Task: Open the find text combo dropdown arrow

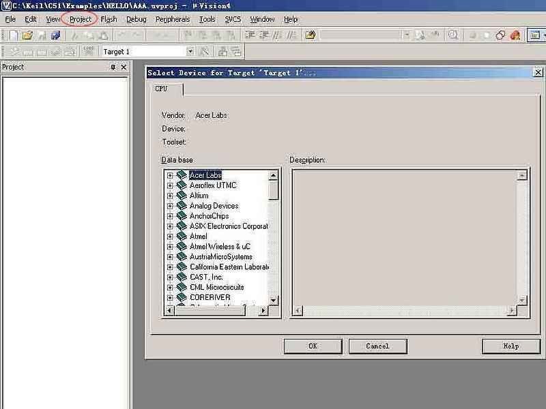Action: click(x=406, y=35)
